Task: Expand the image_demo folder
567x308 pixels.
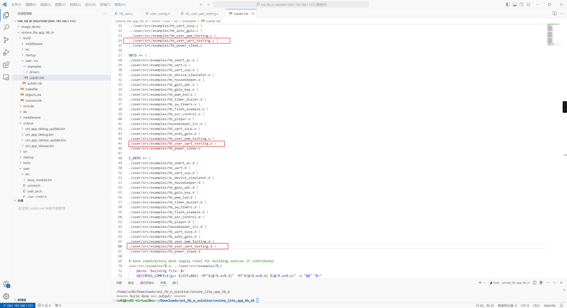Action: [30, 26]
